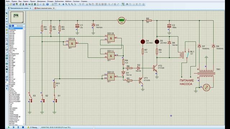Select BUZZER in the device list
Image resolution: width=230 pixels, height=129 pixels.
coord(12,85)
